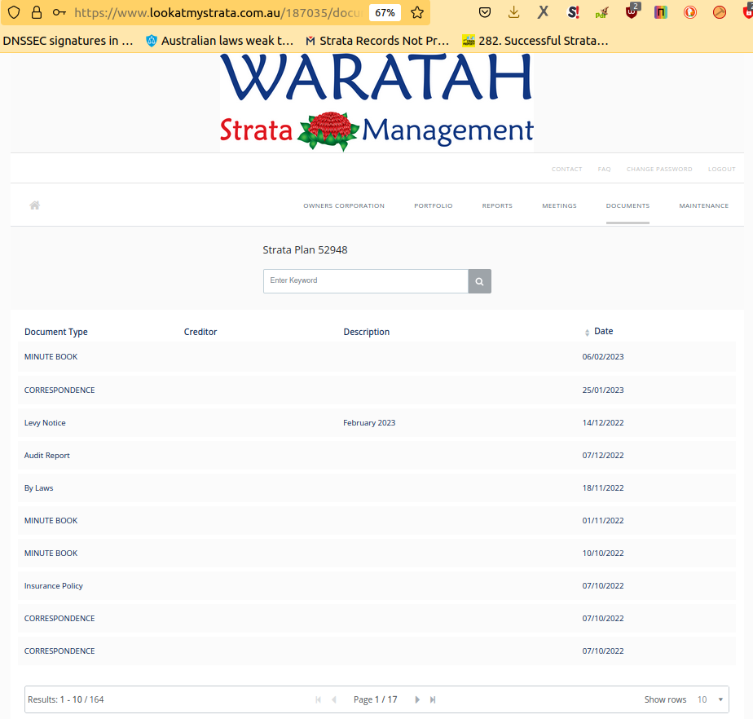Open the Owners Corporation menu
The height and width of the screenshot is (719, 753).
pyautogui.click(x=344, y=205)
